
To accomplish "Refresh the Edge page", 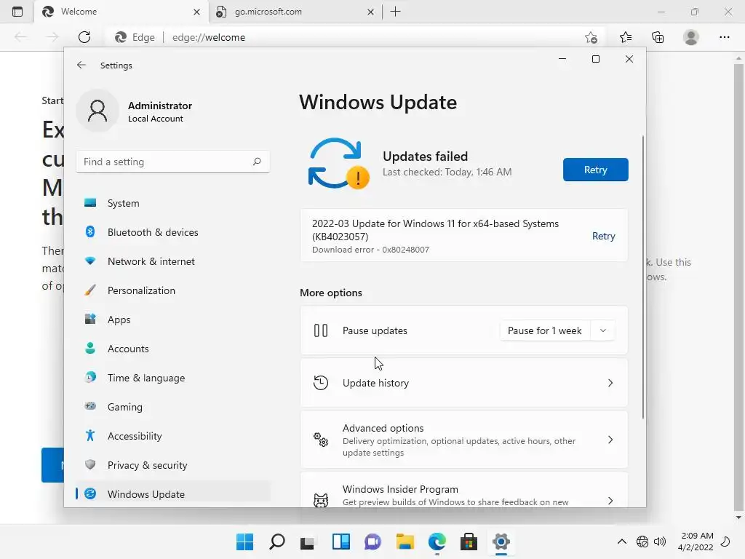I will [84, 37].
